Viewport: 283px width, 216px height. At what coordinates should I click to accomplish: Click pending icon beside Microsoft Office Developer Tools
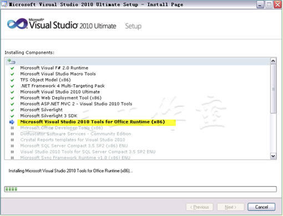click(x=12, y=128)
